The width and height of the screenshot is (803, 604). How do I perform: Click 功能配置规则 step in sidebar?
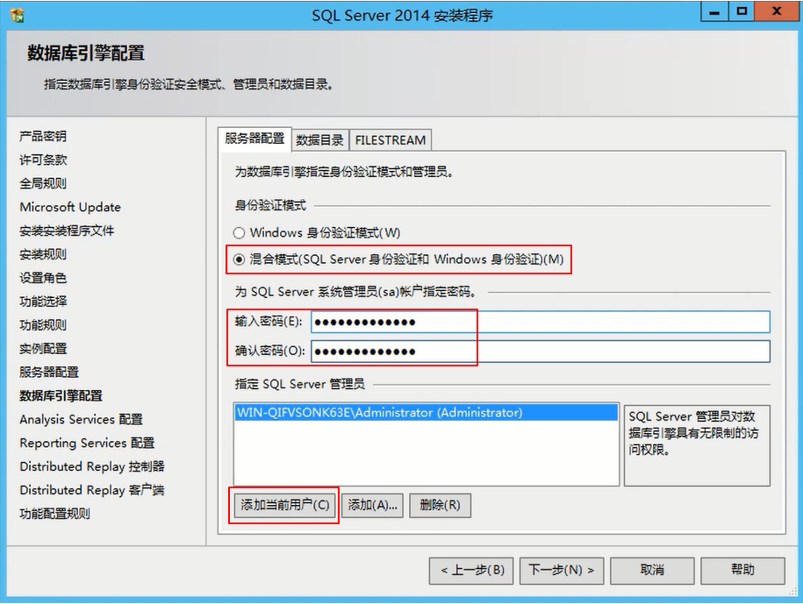pos(54,514)
